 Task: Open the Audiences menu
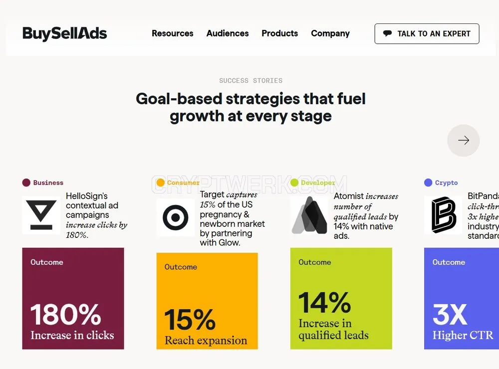coord(228,33)
